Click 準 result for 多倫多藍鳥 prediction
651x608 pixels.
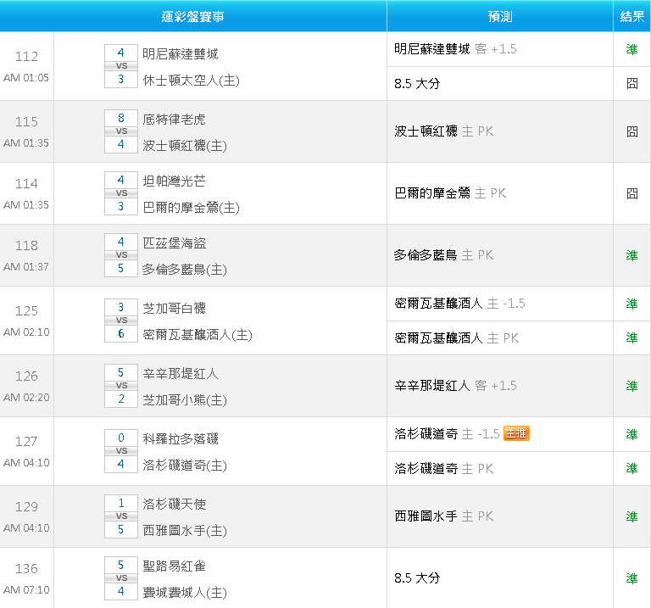click(632, 255)
